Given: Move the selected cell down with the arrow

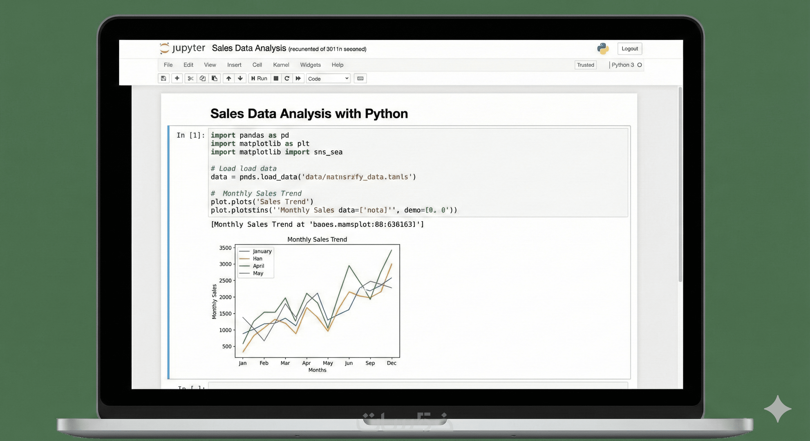Looking at the screenshot, I should tap(240, 78).
